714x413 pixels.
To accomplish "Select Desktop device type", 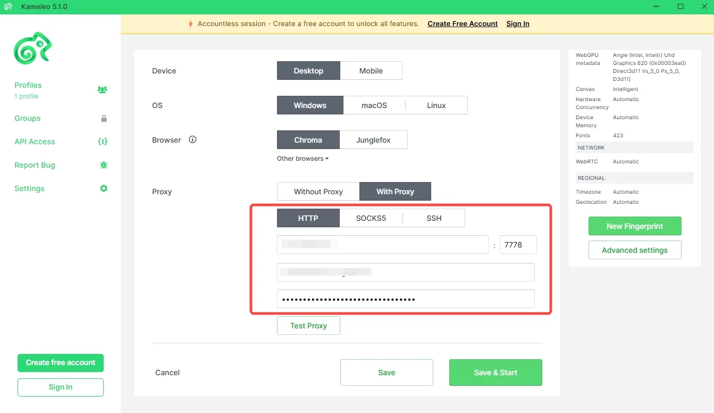I will pyautogui.click(x=308, y=71).
